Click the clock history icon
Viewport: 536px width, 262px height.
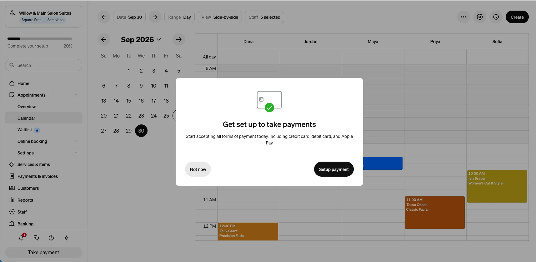[496, 17]
